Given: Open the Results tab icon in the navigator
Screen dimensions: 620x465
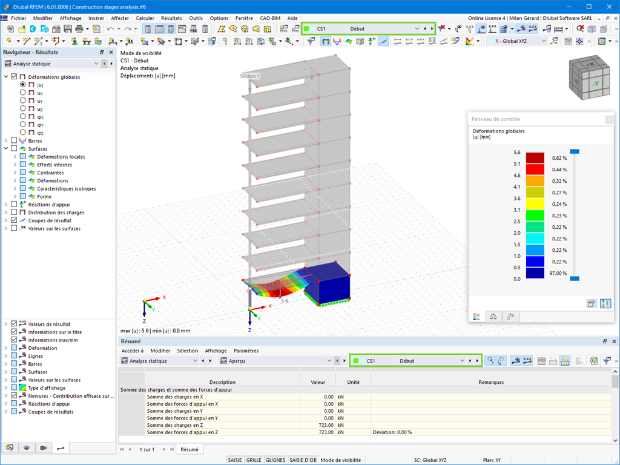Looking at the screenshot, I should (61, 447).
